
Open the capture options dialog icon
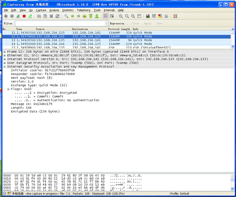click(12, 16)
